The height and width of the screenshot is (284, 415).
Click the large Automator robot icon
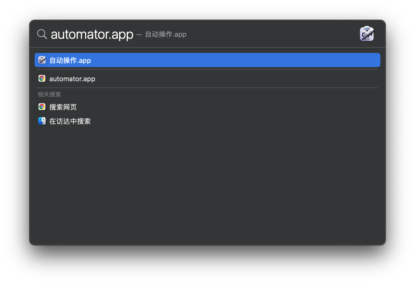click(367, 34)
